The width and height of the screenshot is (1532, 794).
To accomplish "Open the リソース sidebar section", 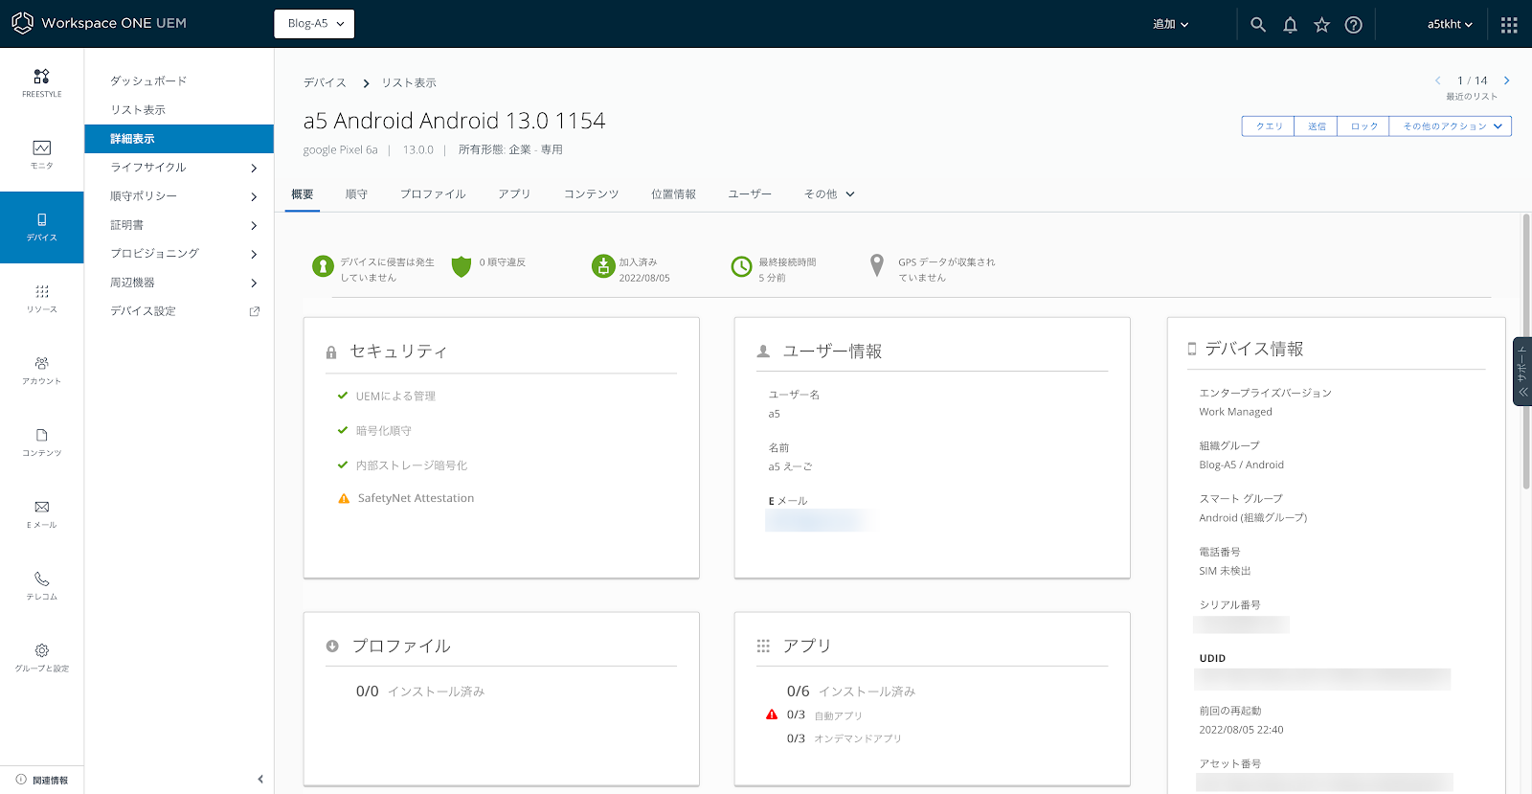I will pyautogui.click(x=41, y=299).
